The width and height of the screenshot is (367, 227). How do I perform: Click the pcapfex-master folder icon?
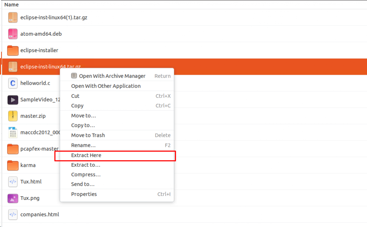click(x=13, y=149)
